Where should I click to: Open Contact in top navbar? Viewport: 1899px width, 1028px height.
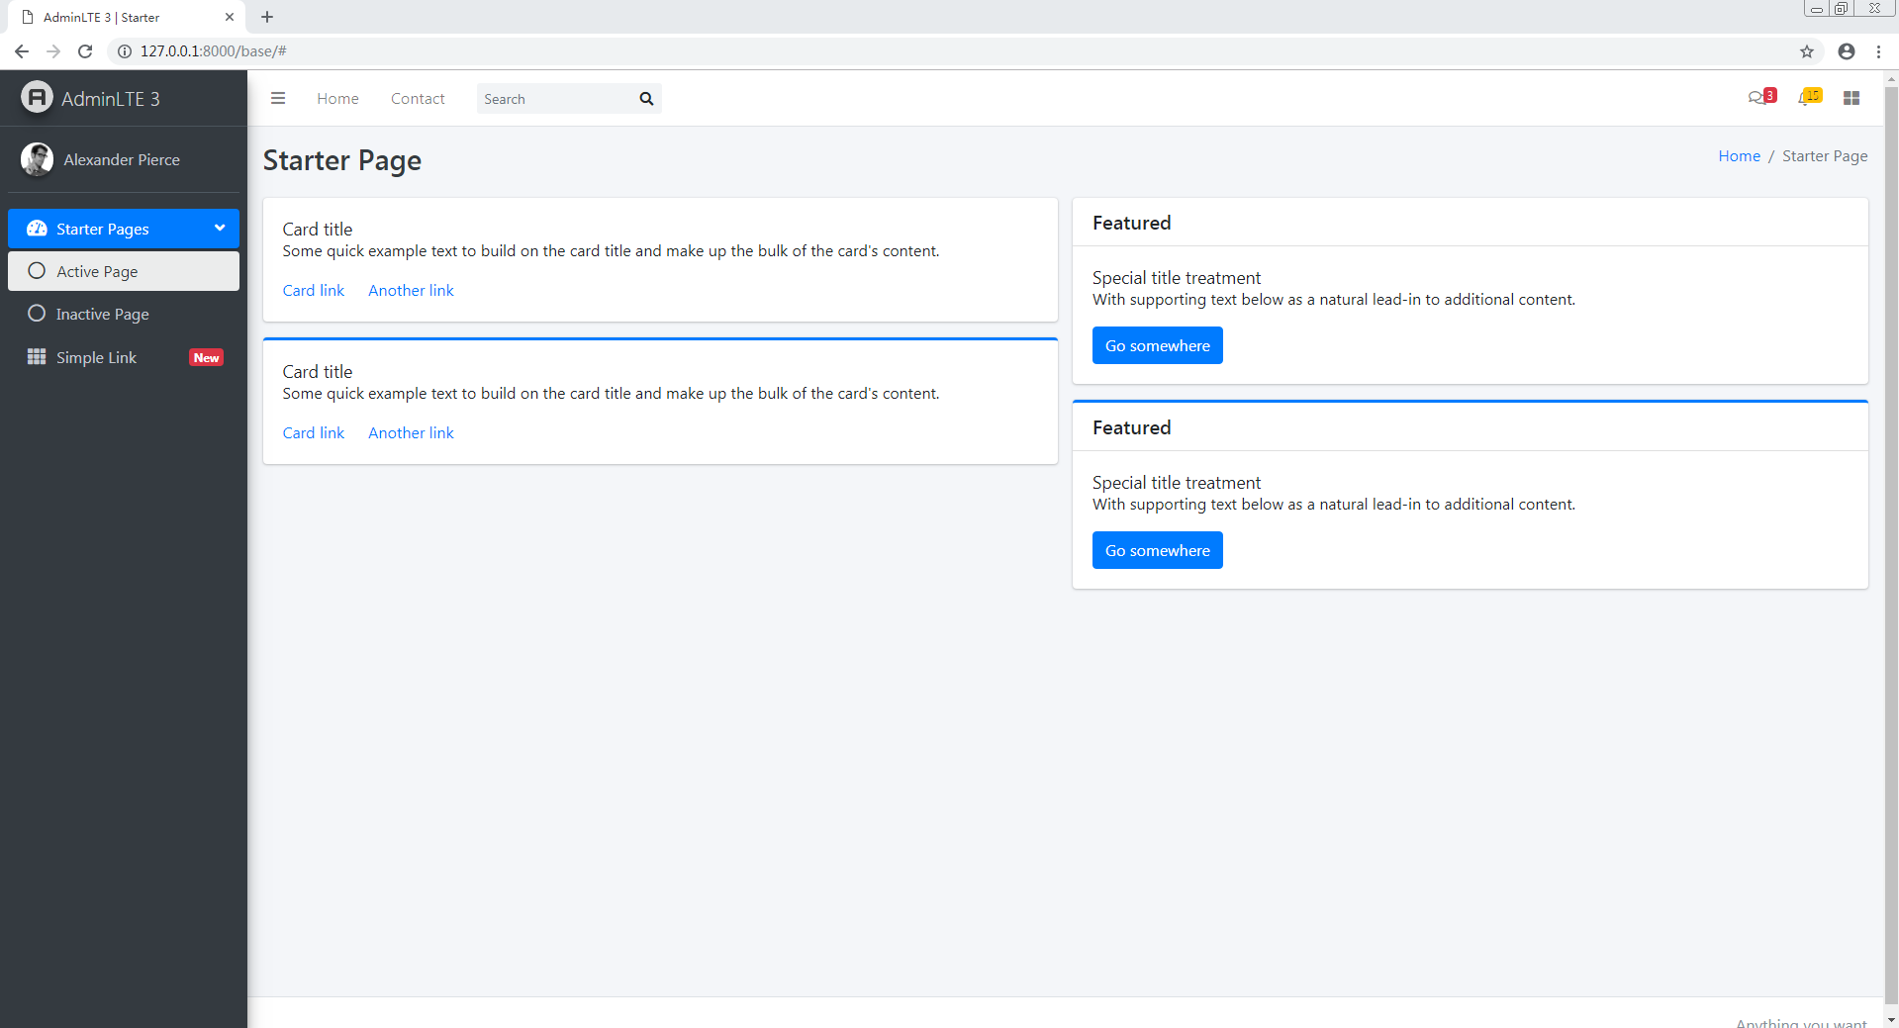click(418, 99)
